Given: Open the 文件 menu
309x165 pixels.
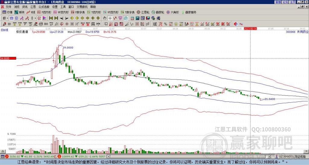Looking at the screenshot, I should point(8,7).
